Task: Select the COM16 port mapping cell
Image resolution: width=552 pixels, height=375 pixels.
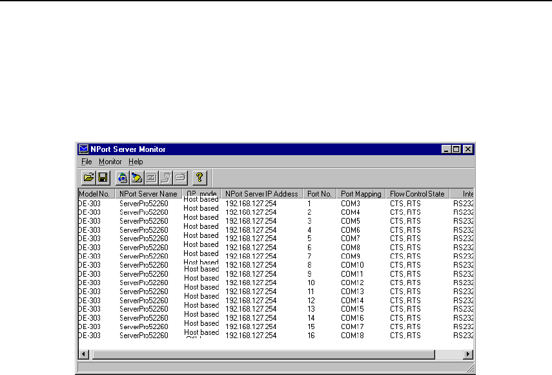Action: pos(353,318)
